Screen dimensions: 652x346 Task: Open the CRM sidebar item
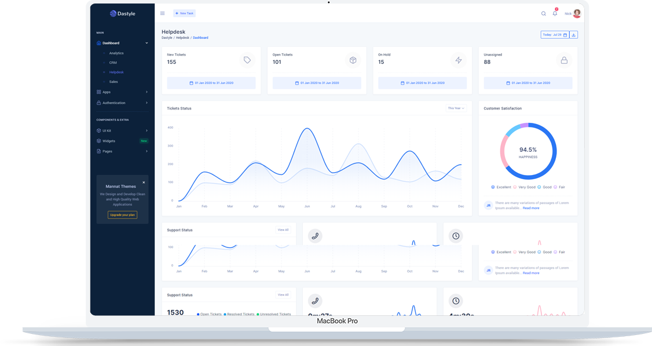pos(113,63)
